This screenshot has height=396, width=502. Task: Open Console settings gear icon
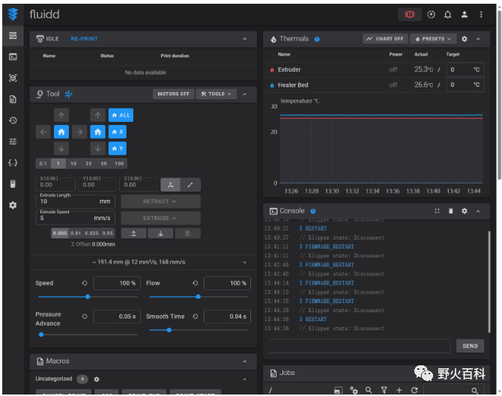(465, 211)
